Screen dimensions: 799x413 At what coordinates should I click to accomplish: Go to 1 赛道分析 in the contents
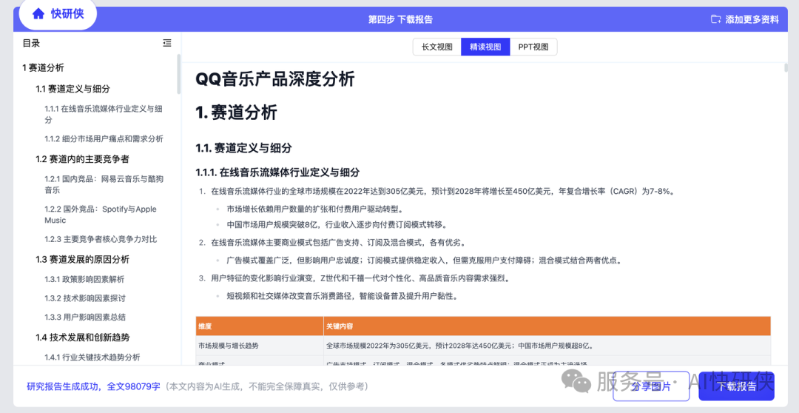[44, 68]
